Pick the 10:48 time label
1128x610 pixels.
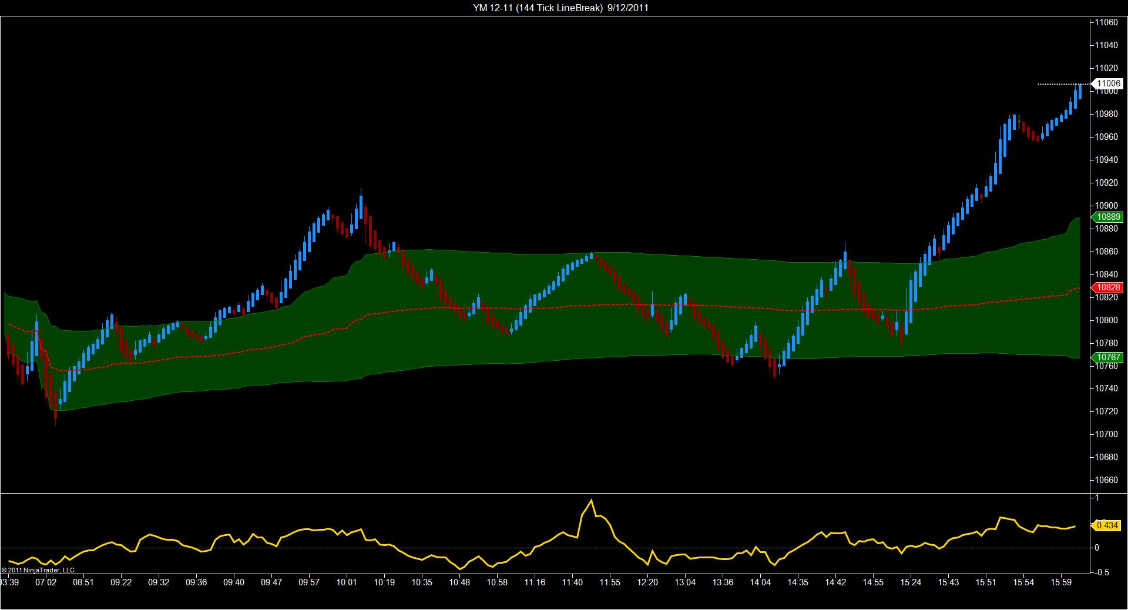click(459, 582)
